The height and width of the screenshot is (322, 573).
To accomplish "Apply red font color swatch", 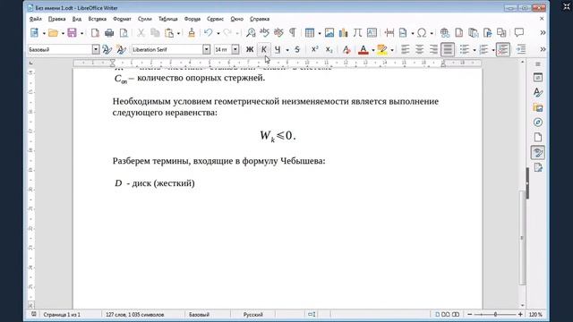I will tap(363, 49).
